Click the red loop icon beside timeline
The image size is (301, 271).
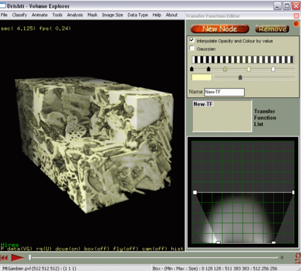pos(298,258)
